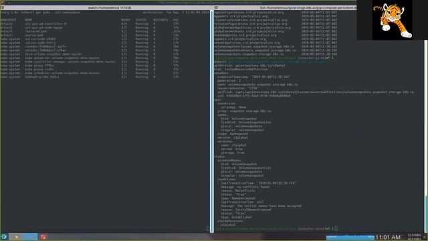Click the 11:01 AM clock

388,237
